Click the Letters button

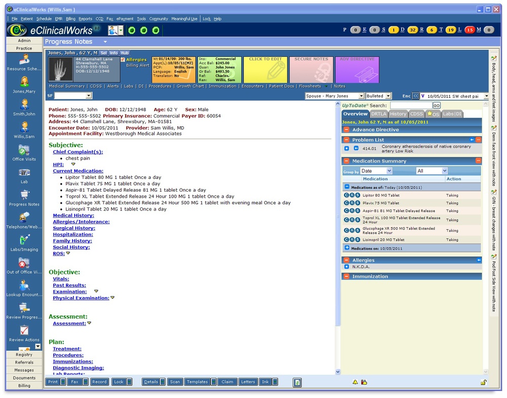pyautogui.click(x=248, y=382)
